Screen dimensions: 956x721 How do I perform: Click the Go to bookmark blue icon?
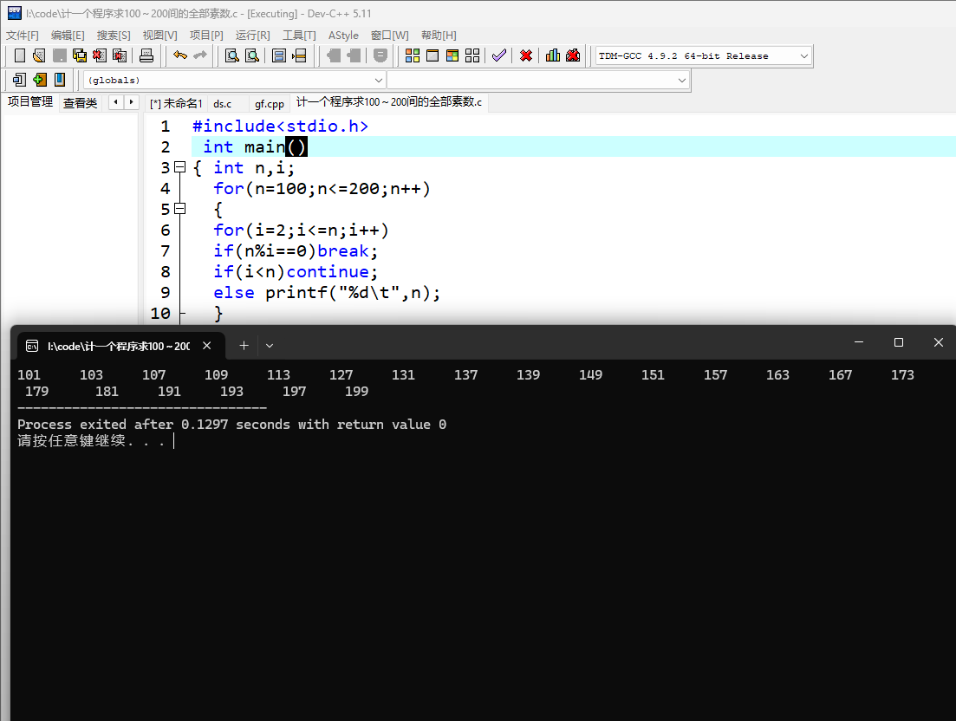[x=60, y=79]
